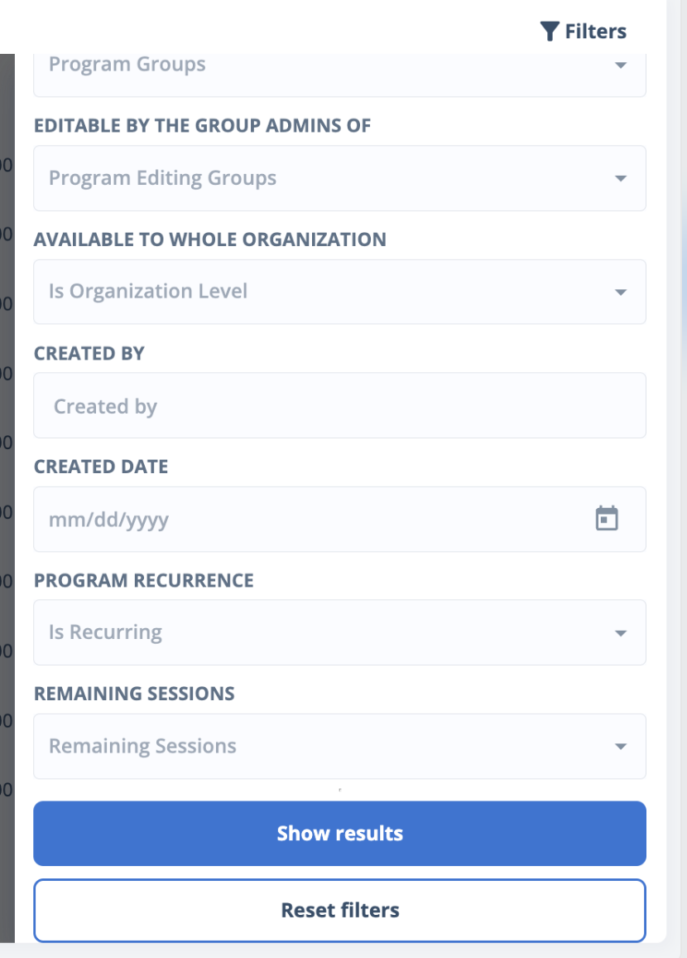Click the Reset filters button

click(339, 910)
